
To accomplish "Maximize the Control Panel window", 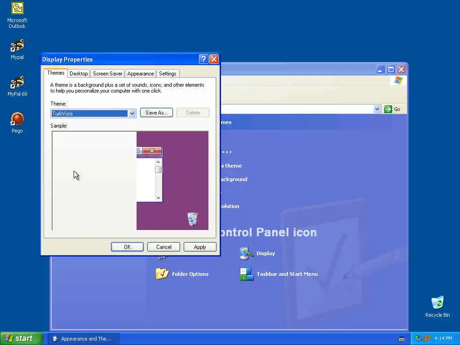I will [x=391, y=70].
